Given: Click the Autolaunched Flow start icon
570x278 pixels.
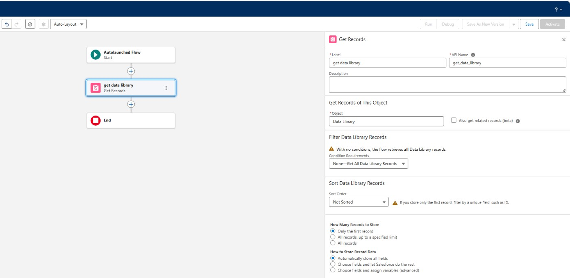Looking at the screenshot, I should tap(95, 55).
